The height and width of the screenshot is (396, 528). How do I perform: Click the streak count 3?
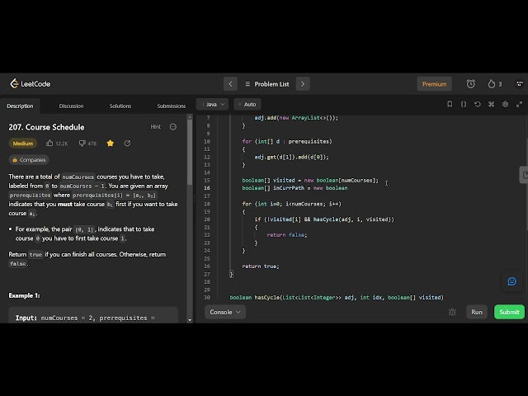[x=500, y=84]
